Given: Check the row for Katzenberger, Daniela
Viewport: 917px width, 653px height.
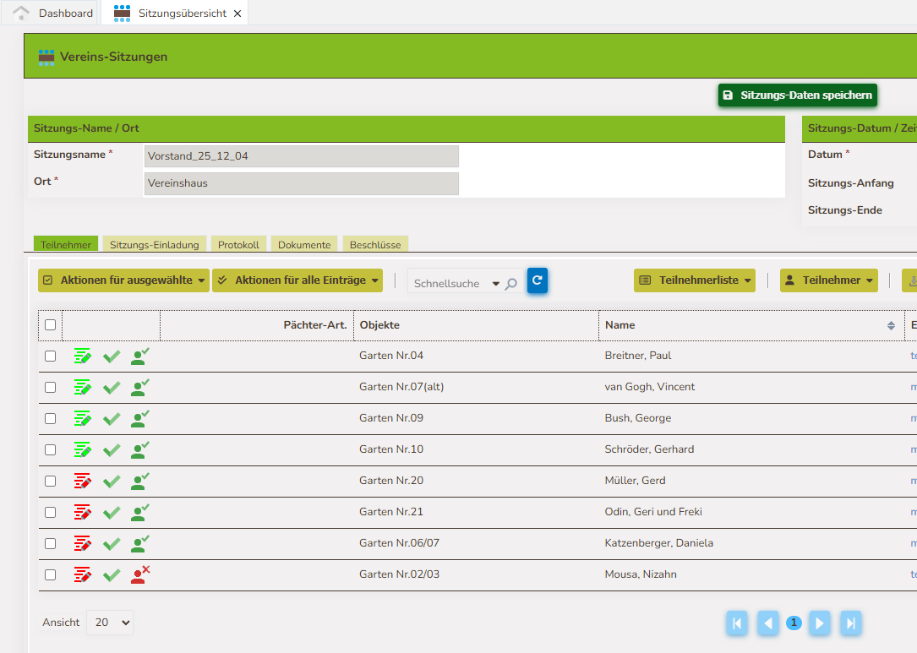Looking at the screenshot, I should [x=51, y=543].
